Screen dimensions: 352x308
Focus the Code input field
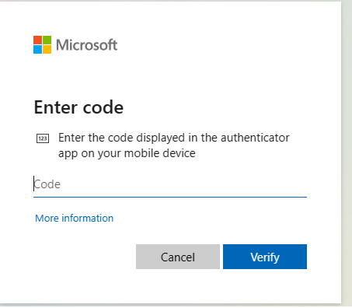(x=170, y=184)
